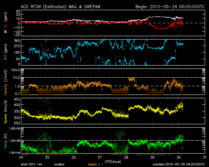Click the 'start DOY: 144' text
This screenshot has height=167, width=209.
point(32,164)
